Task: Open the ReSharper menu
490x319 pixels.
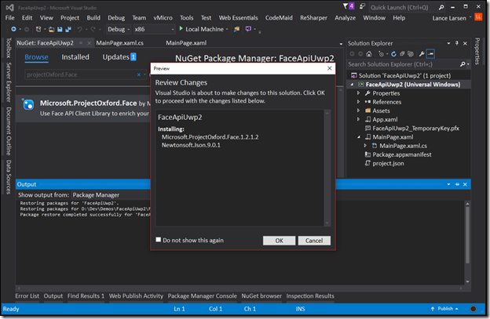Action: (313, 18)
